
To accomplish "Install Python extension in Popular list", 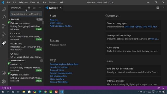I will (39, 29).
